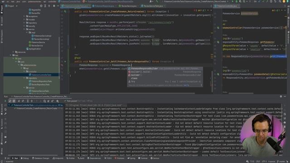Open Debug tool window button at bottom

pos(24,158)
